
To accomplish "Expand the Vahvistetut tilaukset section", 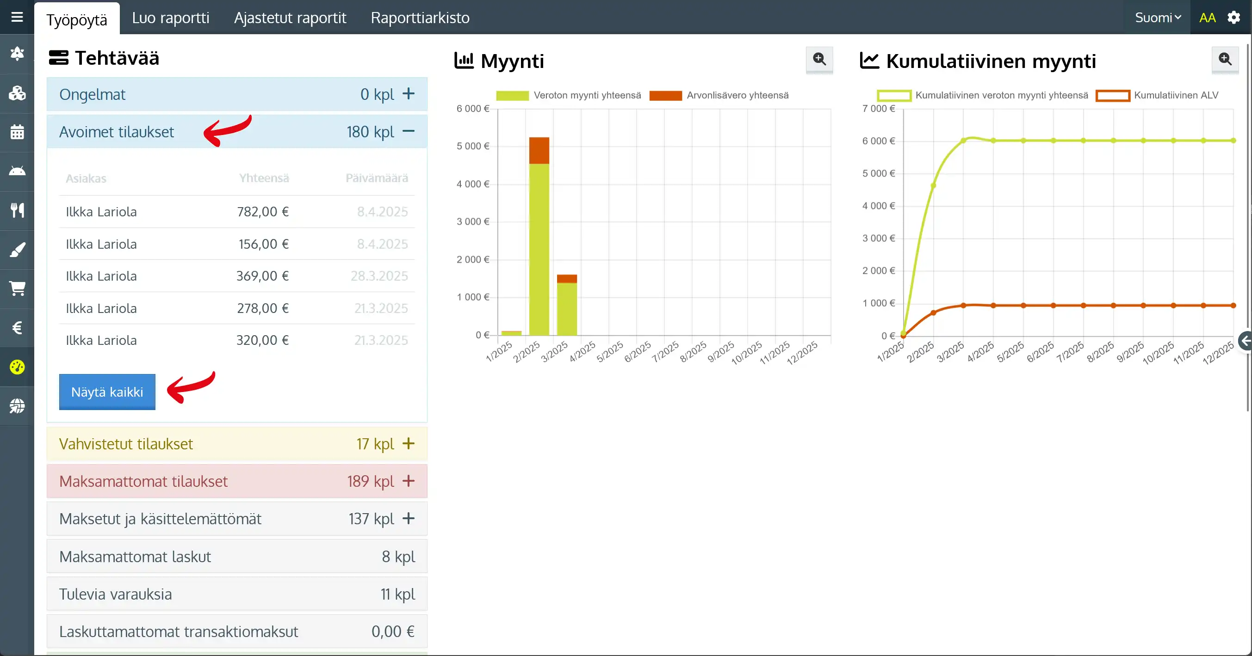I will [x=408, y=444].
